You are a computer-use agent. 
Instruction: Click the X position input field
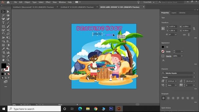click(173, 26)
